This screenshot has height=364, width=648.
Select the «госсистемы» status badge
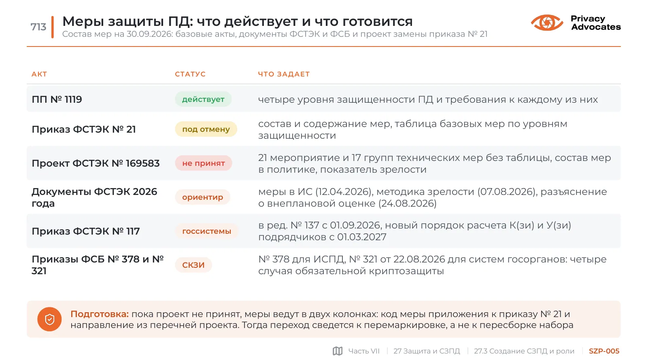click(x=207, y=231)
